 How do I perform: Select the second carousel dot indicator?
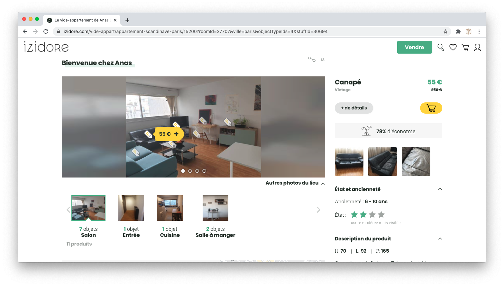pos(190,171)
